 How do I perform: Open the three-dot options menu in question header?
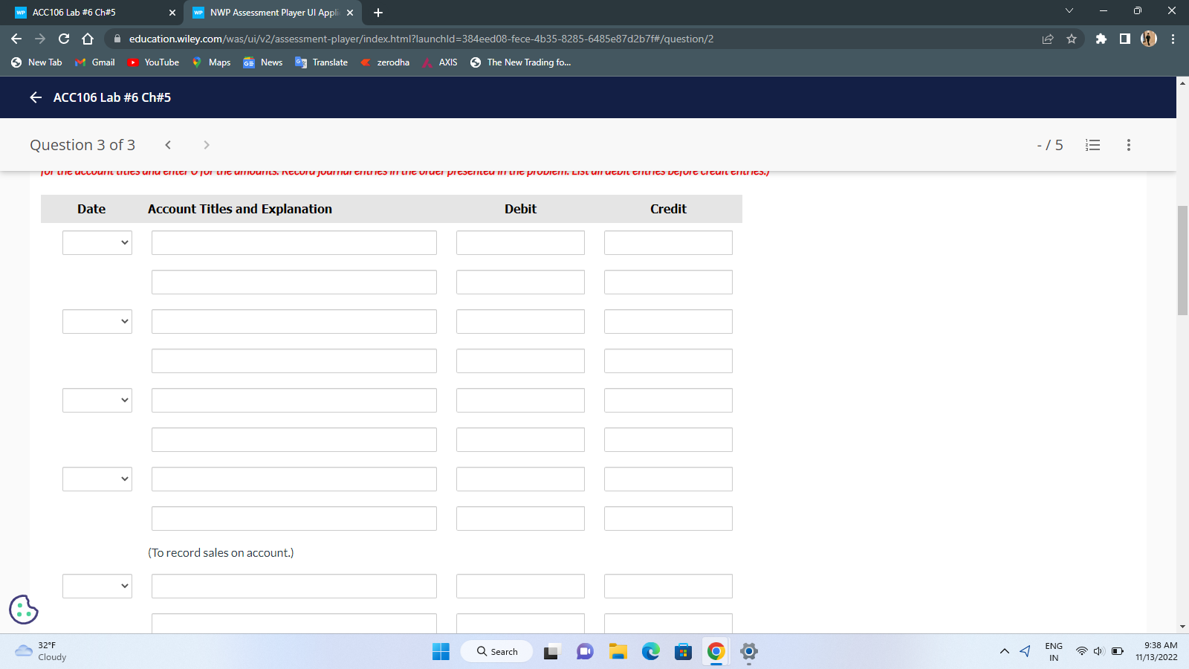point(1128,145)
